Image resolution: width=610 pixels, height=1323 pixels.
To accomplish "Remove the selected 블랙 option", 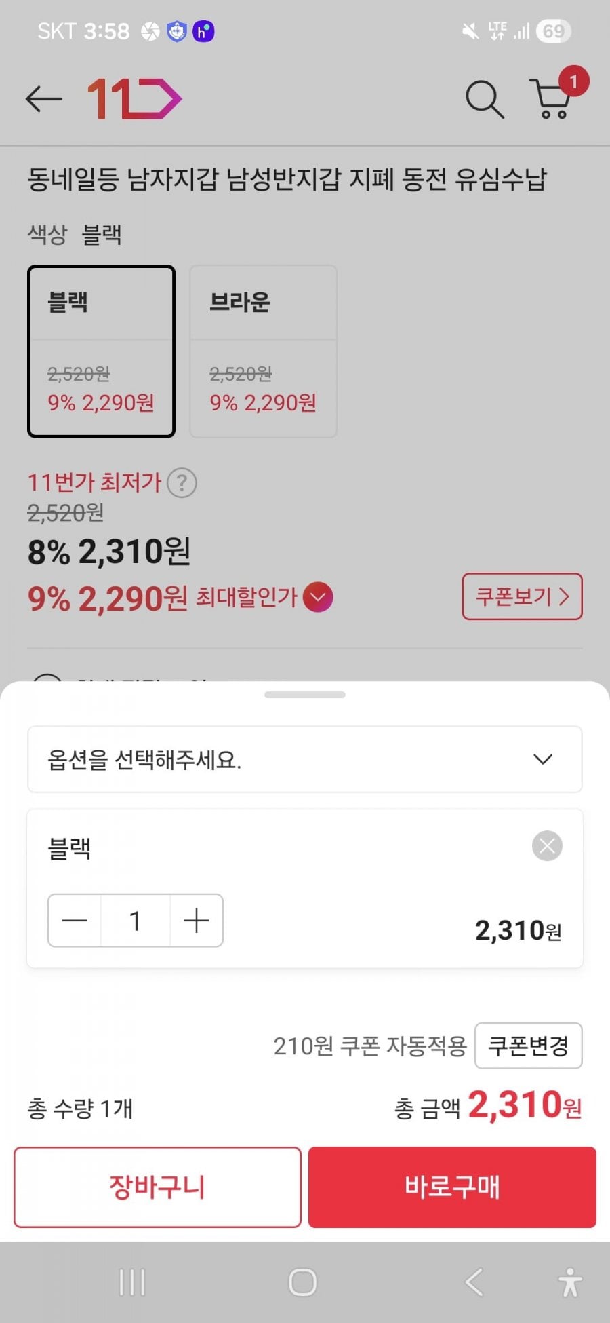I will (547, 846).
